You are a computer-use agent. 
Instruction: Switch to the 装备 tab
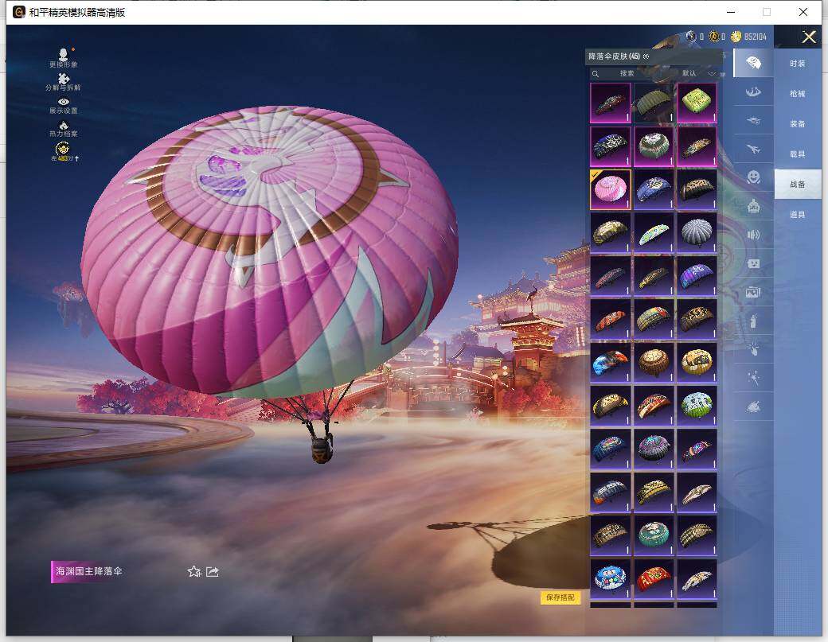coord(798,124)
